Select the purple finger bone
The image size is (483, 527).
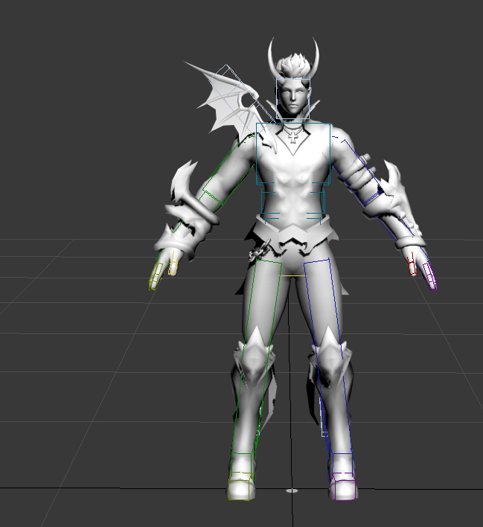(429, 275)
